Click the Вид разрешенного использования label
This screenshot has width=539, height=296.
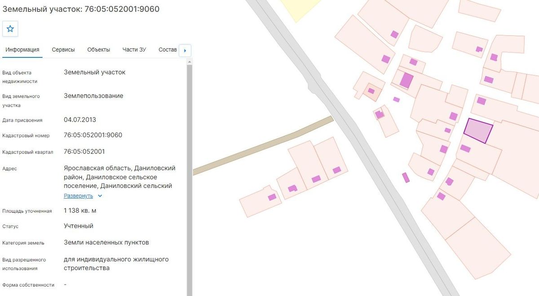[24, 264]
